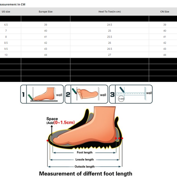Click the circled 11.9CM reading in step 3
The width and height of the screenshot is (177, 177).
pos(121,99)
